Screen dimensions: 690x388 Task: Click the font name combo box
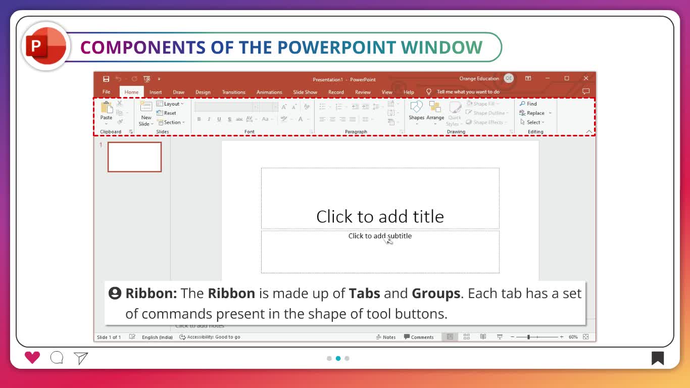coord(226,107)
